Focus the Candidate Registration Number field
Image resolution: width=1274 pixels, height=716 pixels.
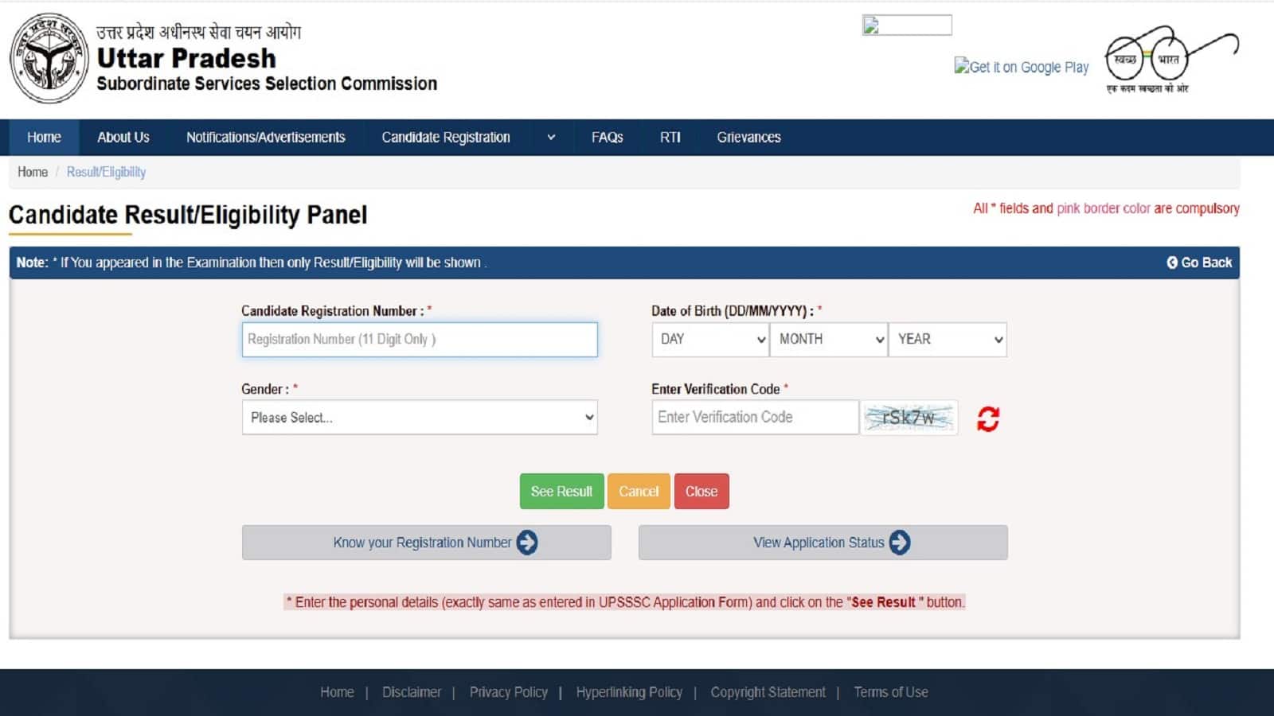pyautogui.click(x=420, y=339)
